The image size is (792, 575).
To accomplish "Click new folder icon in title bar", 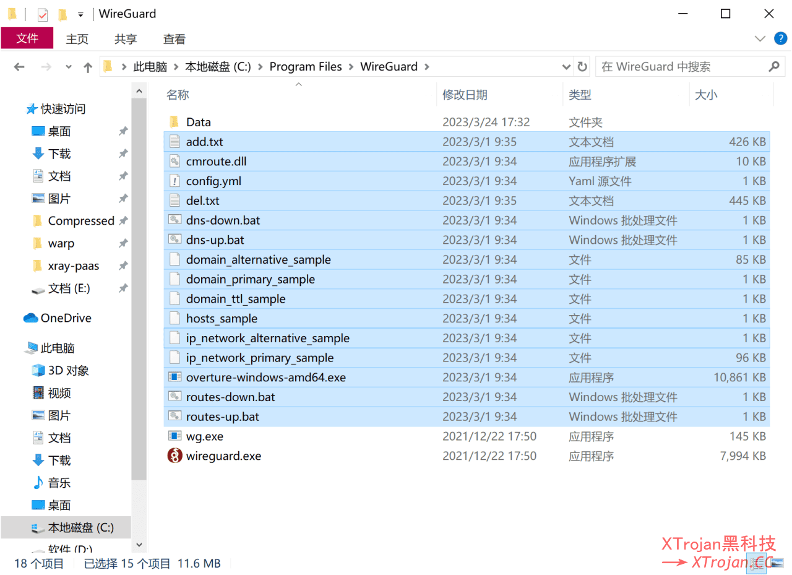I will pos(62,14).
